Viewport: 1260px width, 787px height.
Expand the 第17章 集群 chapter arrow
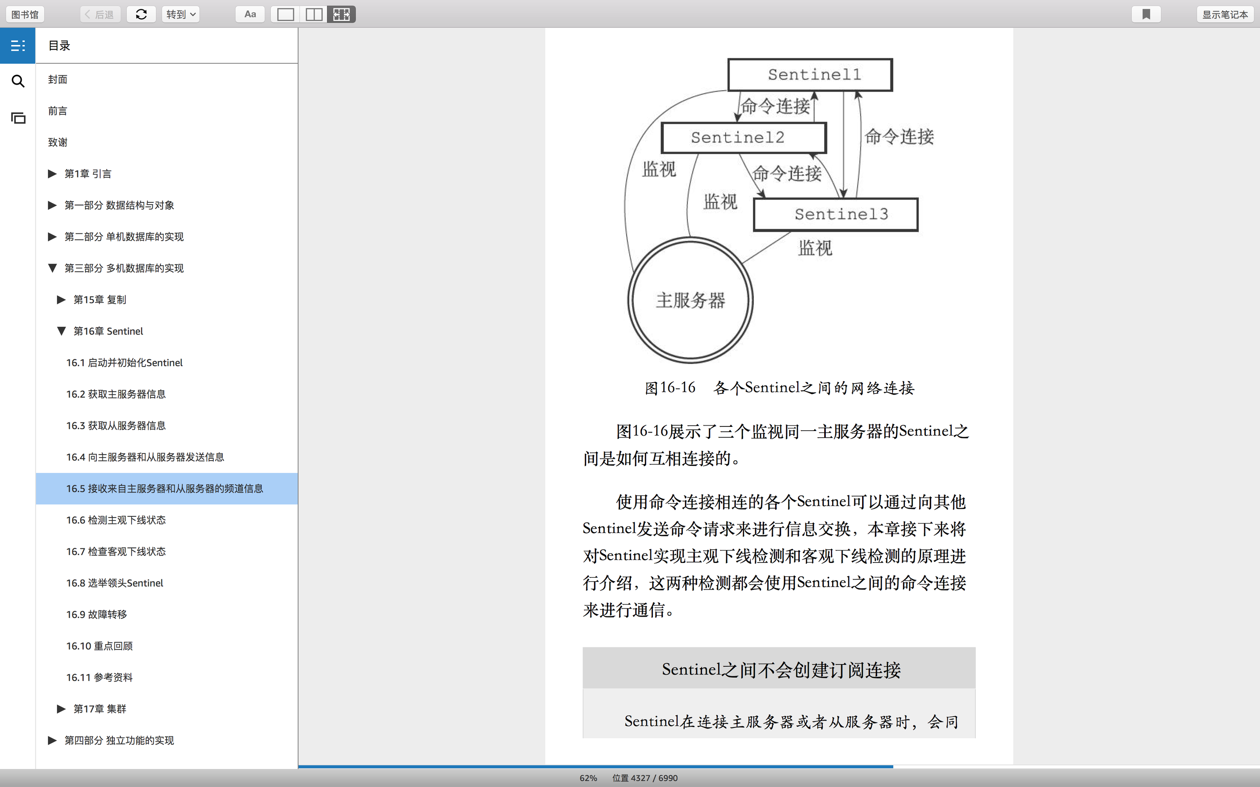61,709
